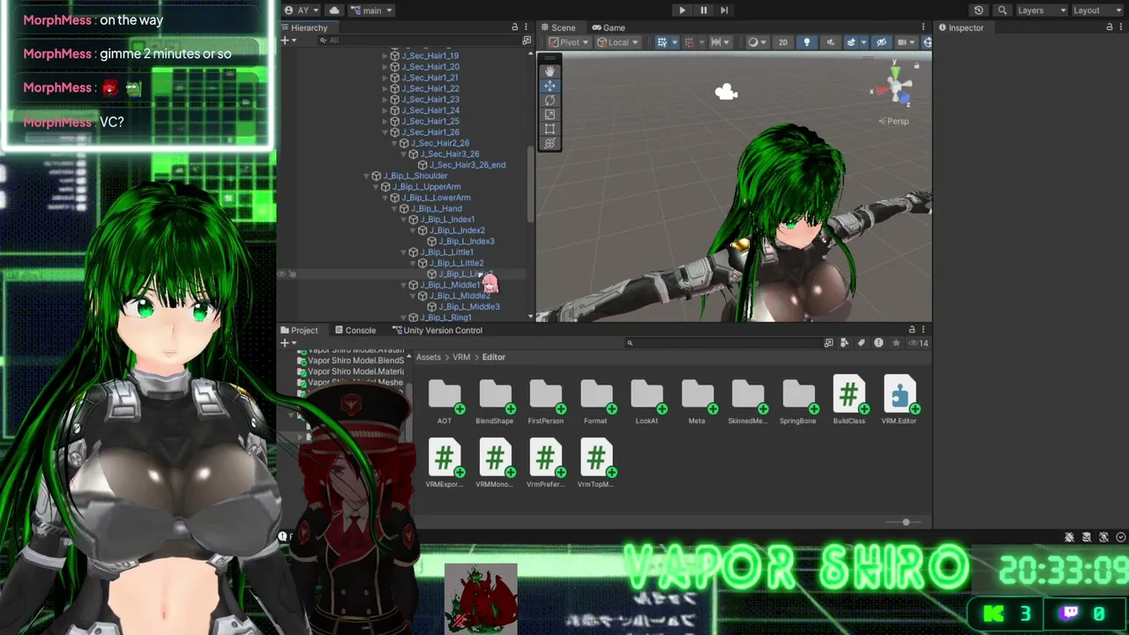Open the FirstPerson folder
This screenshot has width=1129, height=635.
pos(545,401)
